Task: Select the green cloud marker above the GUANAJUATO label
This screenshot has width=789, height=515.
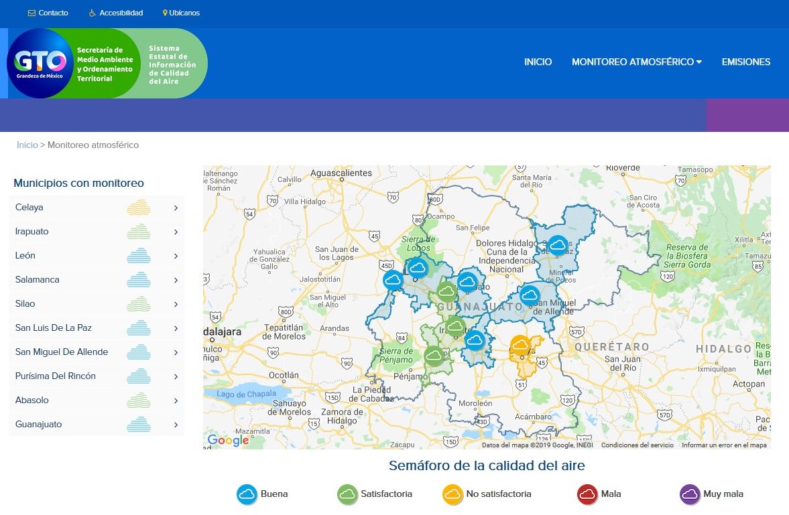Action: coord(446,292)
